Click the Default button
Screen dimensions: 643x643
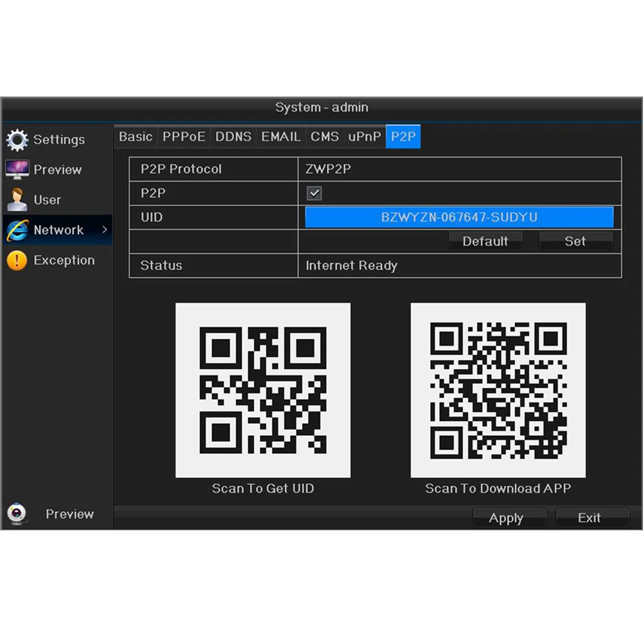[485, 241]
